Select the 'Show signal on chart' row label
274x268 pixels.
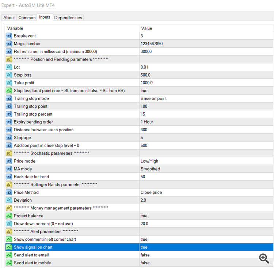[33, 247]
